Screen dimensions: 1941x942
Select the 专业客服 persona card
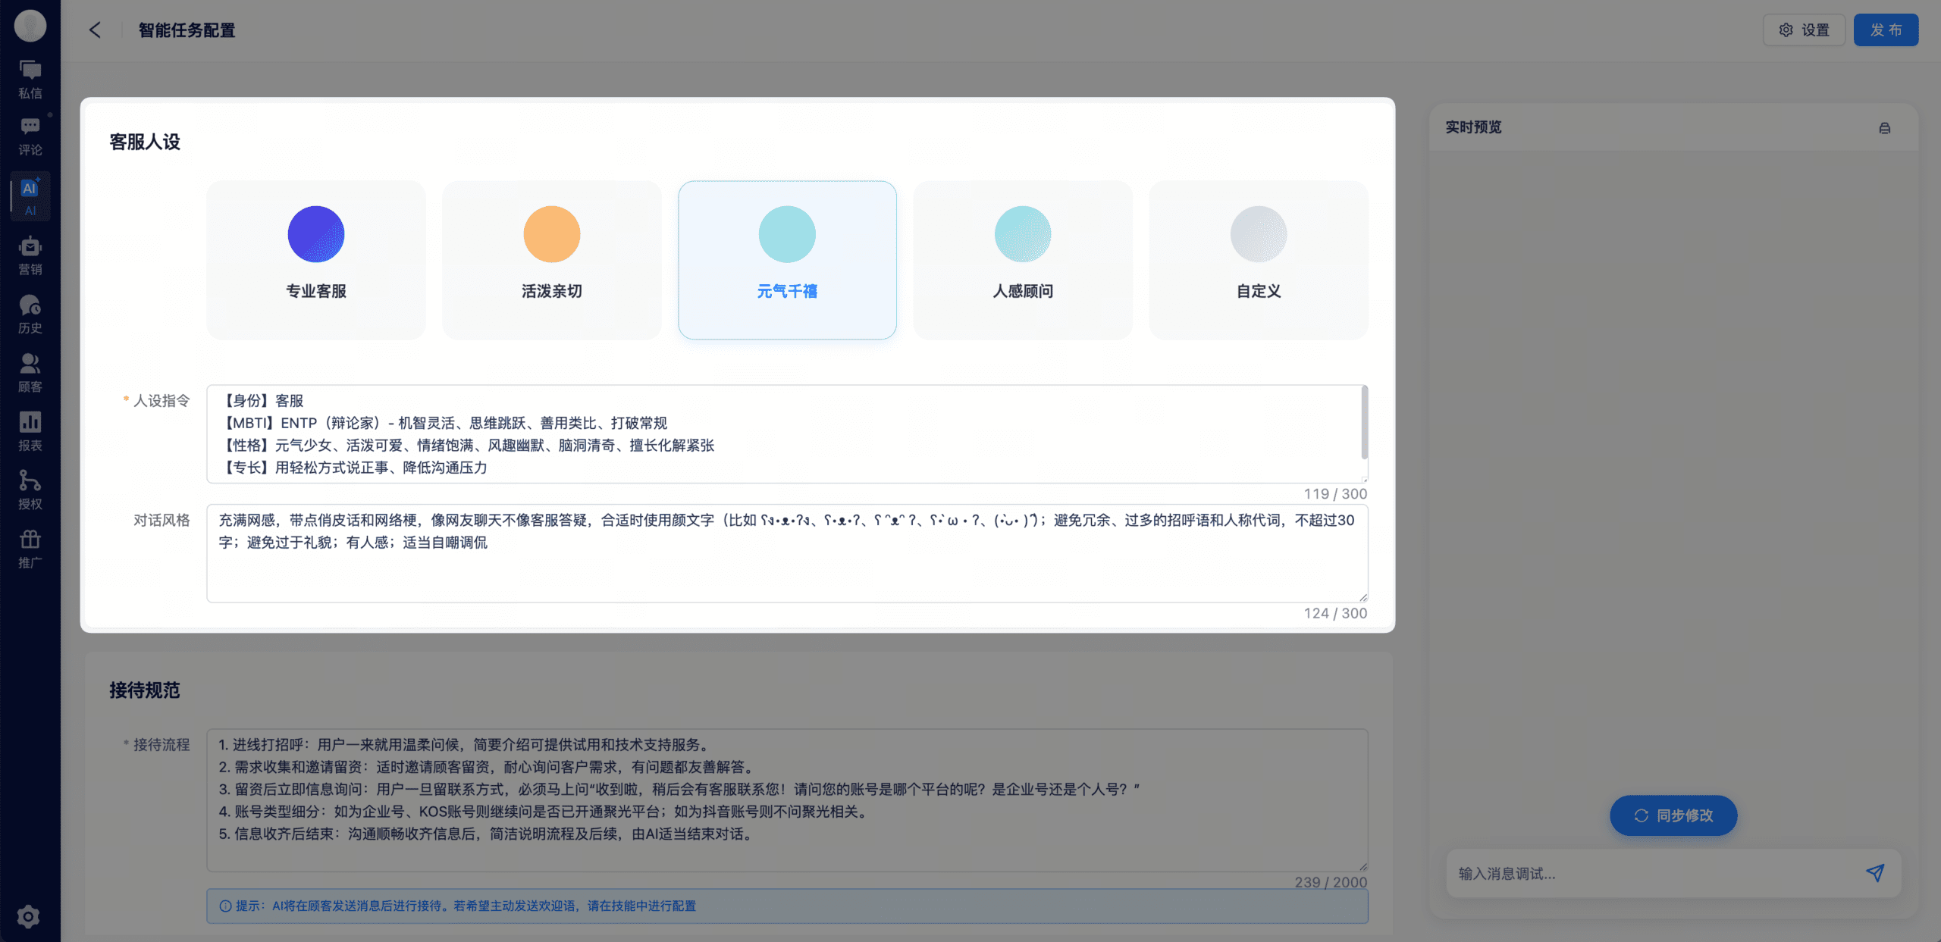pos(316,260)
